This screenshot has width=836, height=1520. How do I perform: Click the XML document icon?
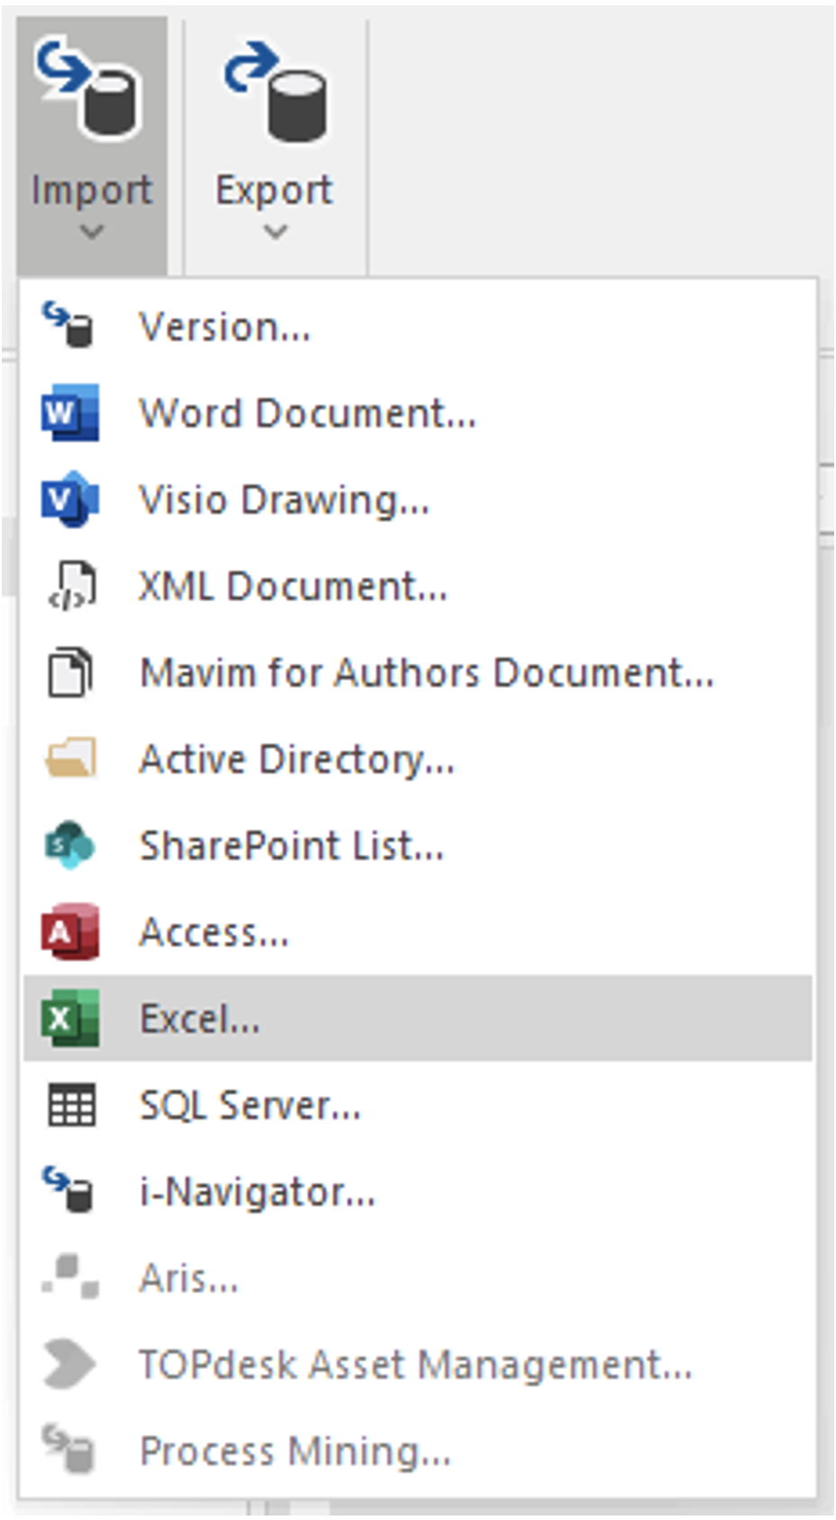point(71,586)
